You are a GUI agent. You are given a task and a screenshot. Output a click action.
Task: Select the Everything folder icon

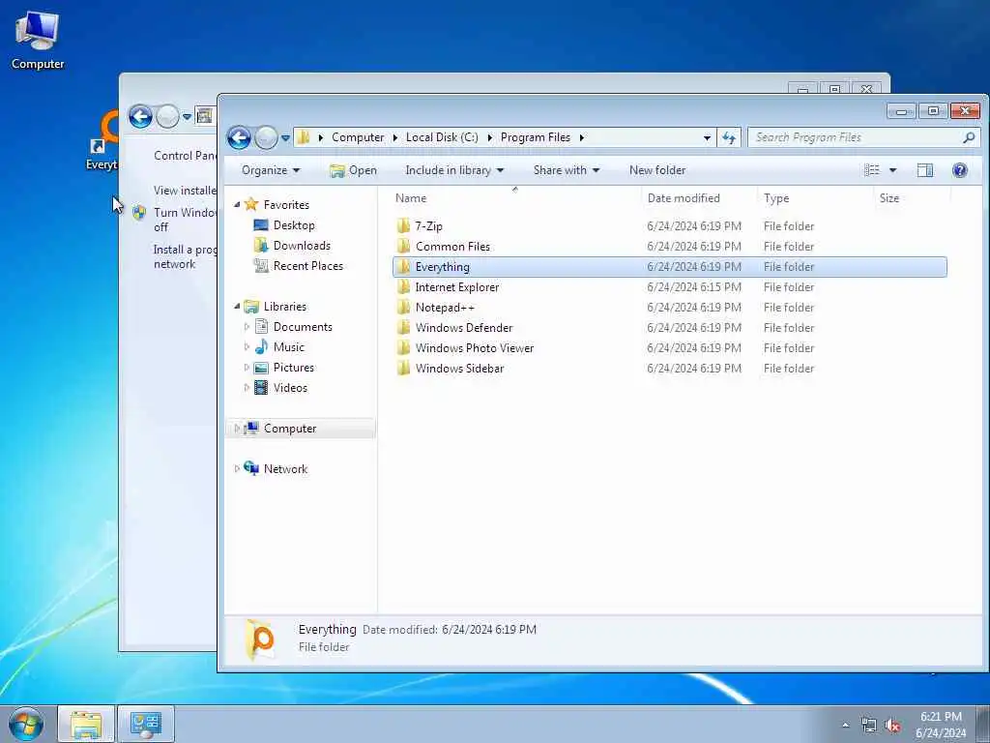[403, 266]
